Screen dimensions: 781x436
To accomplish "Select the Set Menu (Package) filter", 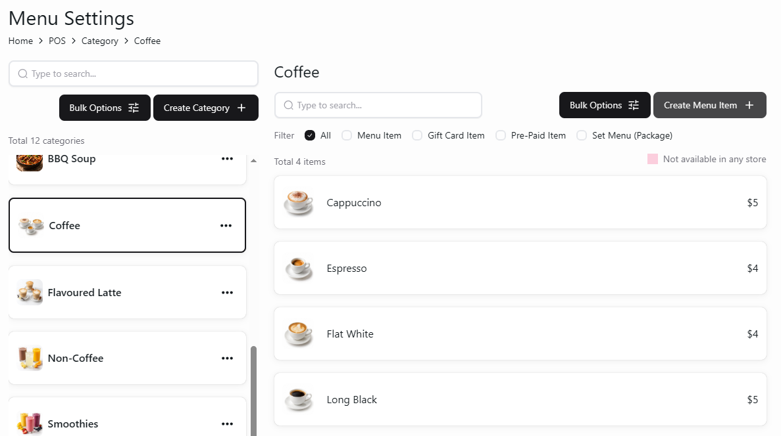I will pyautogui.click(x=581, y=135).
